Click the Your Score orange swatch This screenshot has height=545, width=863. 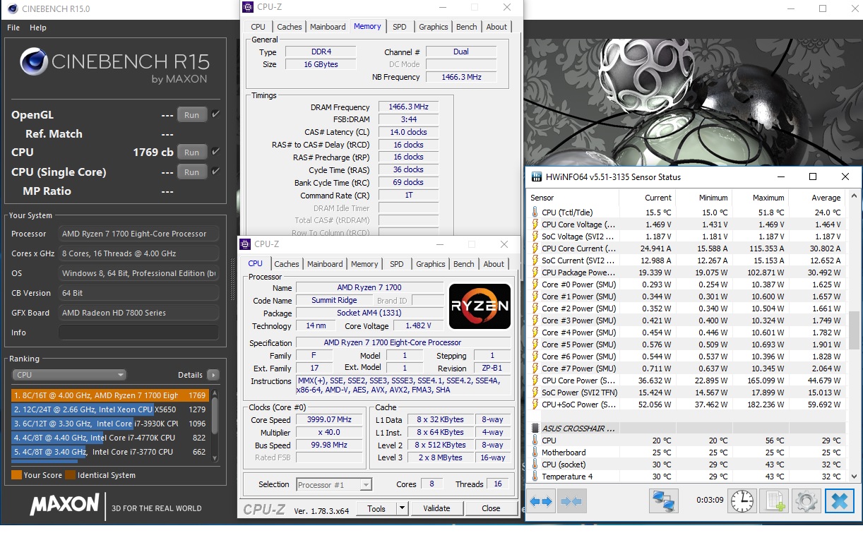pos(16,475)
